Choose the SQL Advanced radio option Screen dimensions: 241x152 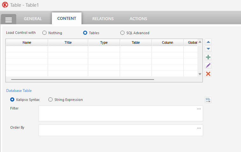123,33
